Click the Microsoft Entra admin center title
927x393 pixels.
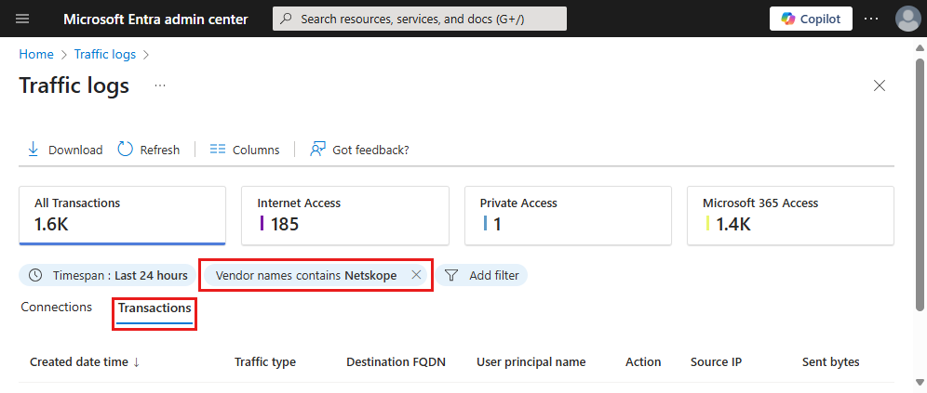coord(155,19)
